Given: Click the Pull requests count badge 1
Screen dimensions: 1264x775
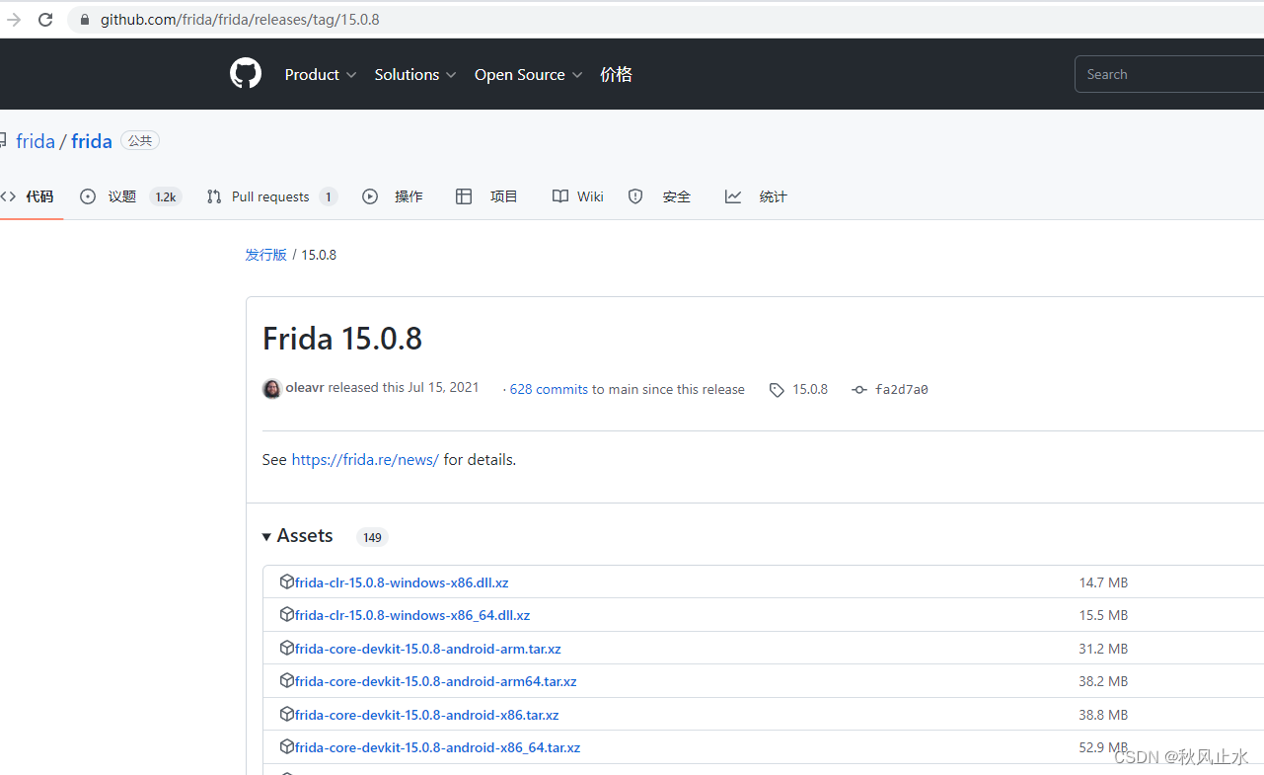Looking at the screenshot, I should click(328, 197).
